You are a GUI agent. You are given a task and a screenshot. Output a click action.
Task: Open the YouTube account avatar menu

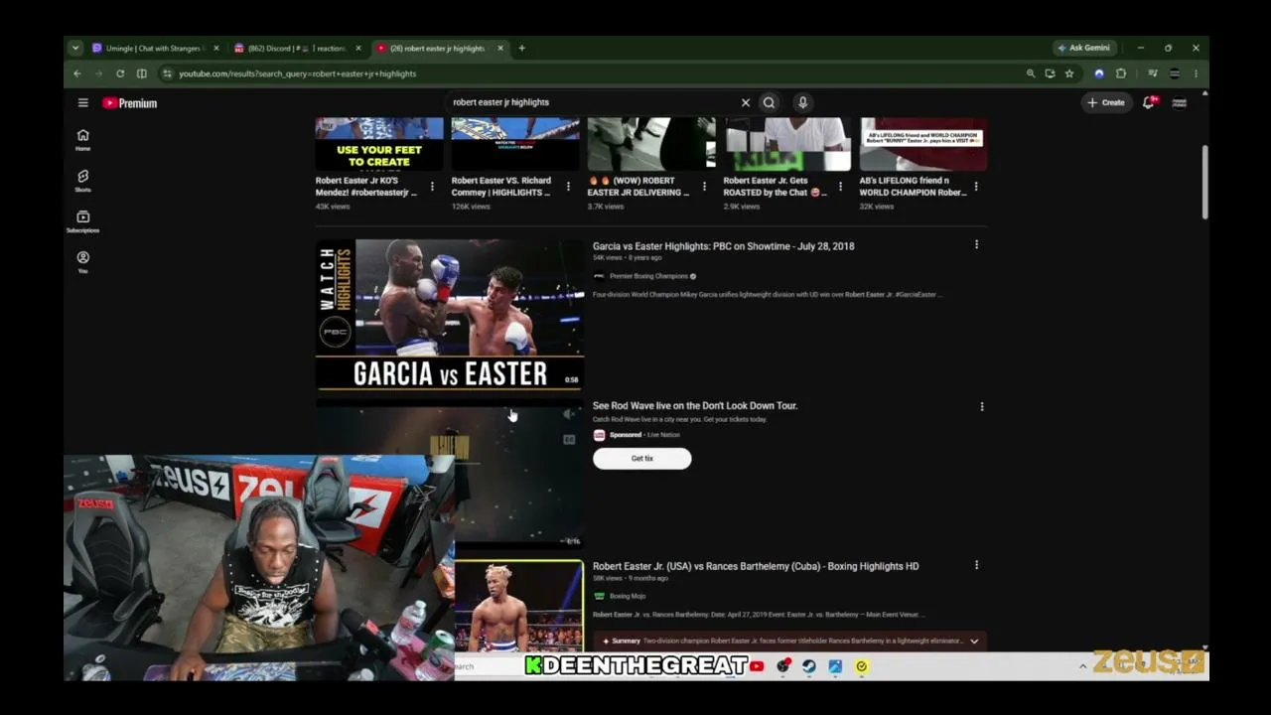pyautogui.click(x=1180, y=102)
